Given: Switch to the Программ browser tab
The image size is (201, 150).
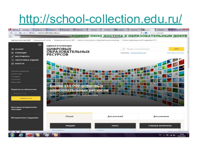Looking at the screenshot, I should 67,30.
